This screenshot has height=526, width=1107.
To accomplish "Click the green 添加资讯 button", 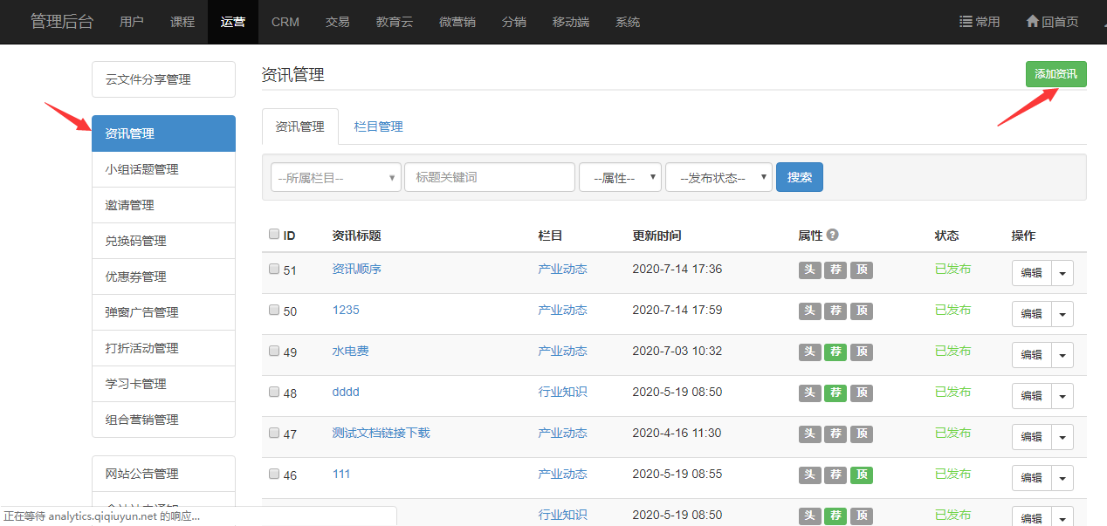I will click(1055, 74).
